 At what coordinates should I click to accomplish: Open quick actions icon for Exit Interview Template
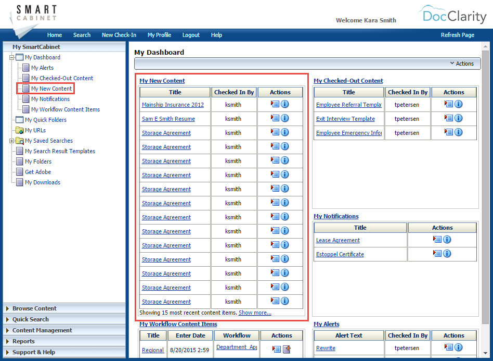[x=450, y=118]
